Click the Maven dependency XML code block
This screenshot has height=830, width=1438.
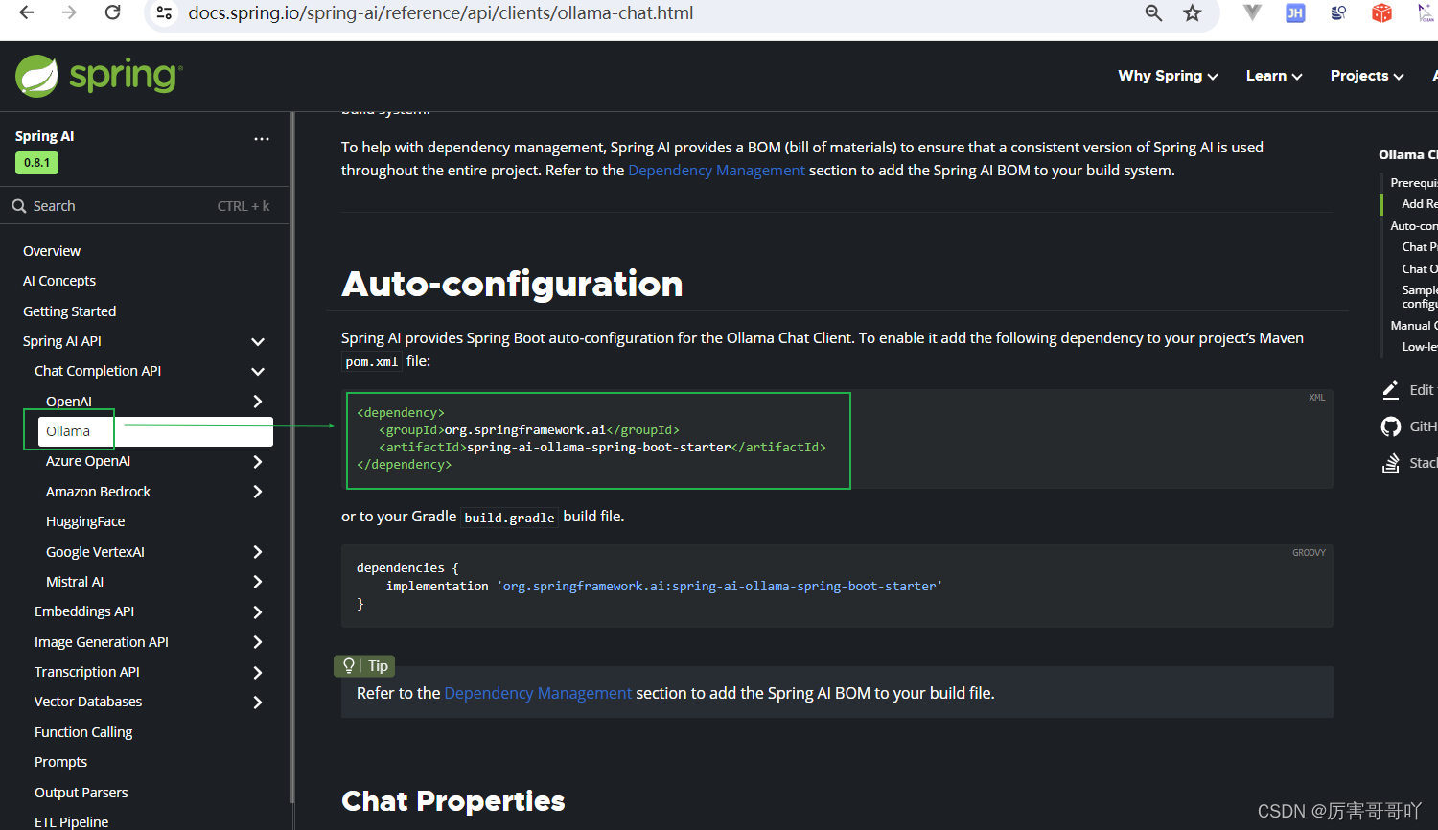[837, 439]
